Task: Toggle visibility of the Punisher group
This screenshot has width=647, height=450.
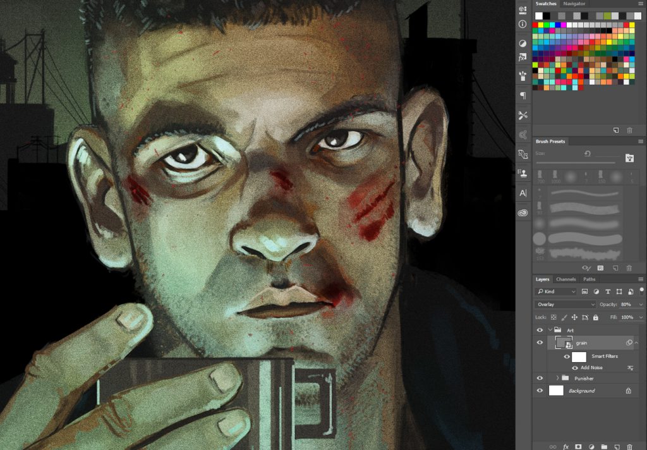Action: point(540,378)
